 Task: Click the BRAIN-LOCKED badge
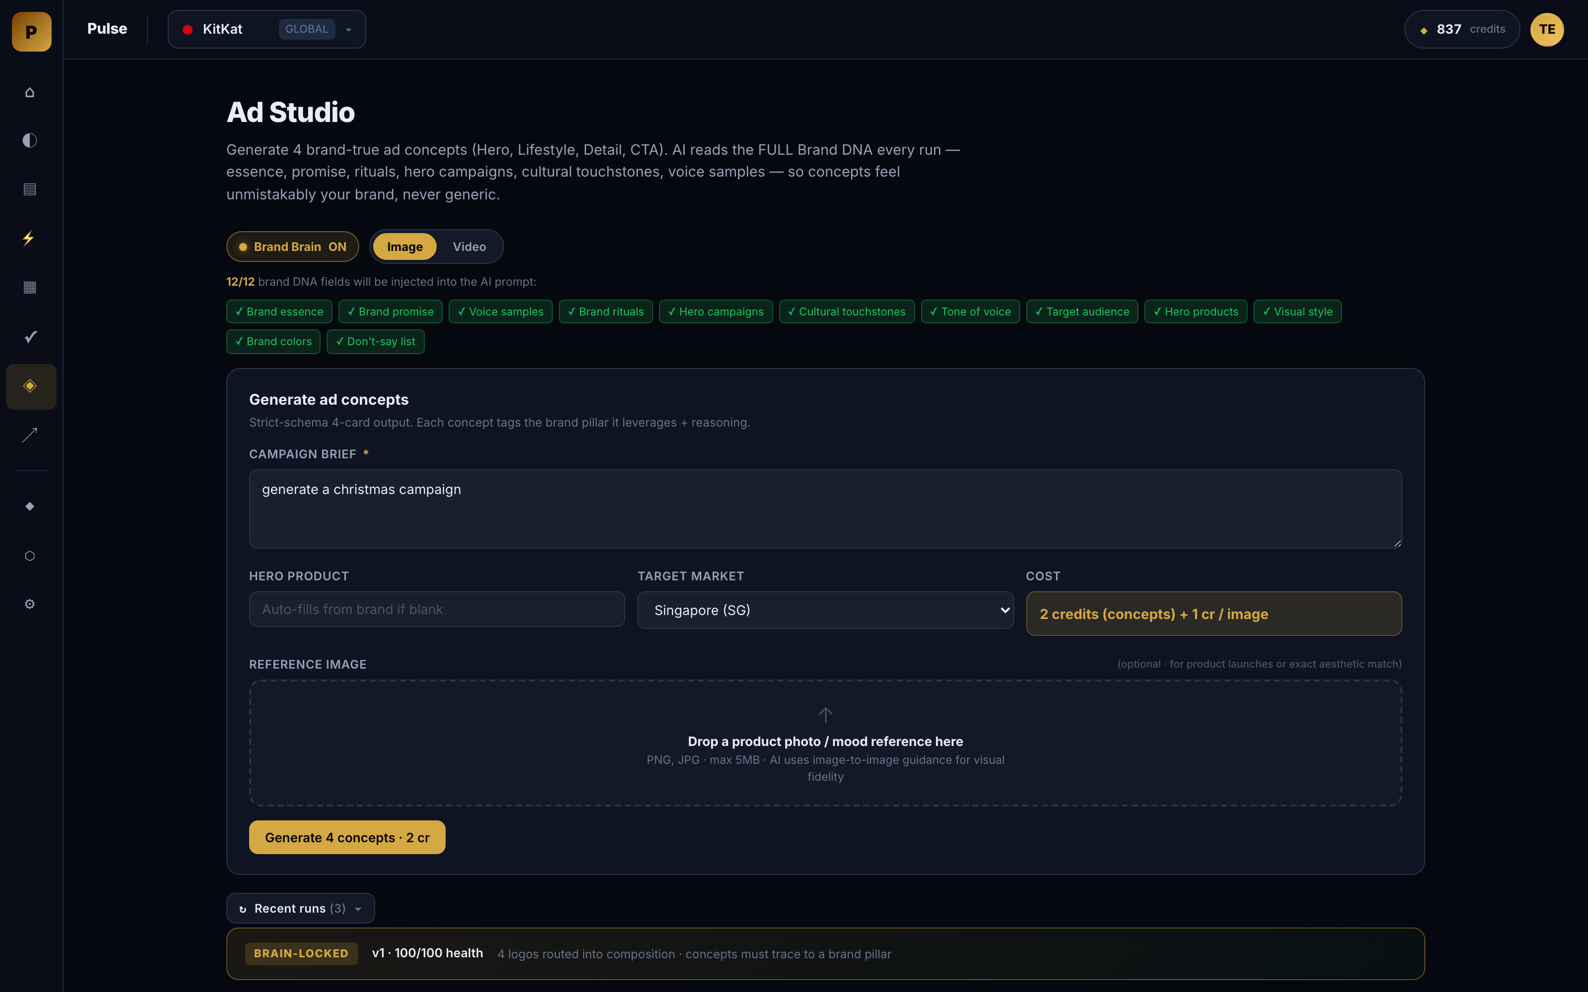301,954
